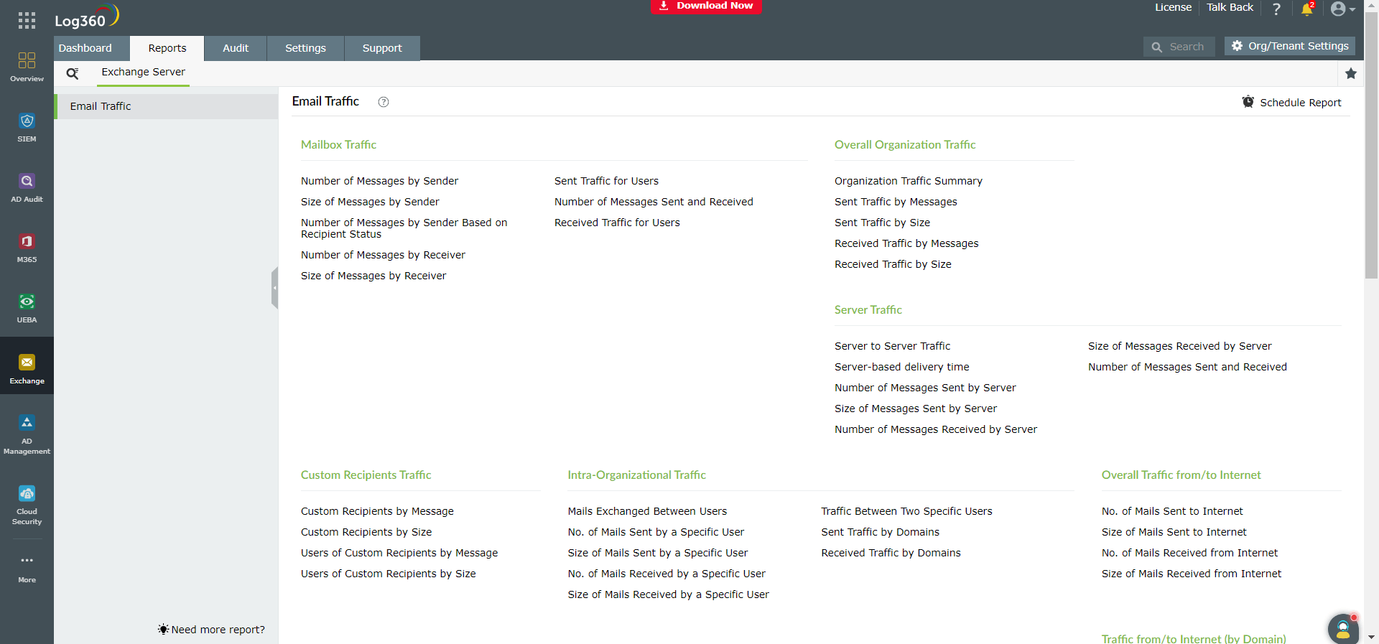
Task: Open the Audit tab
Action: (x=236, y=48)
